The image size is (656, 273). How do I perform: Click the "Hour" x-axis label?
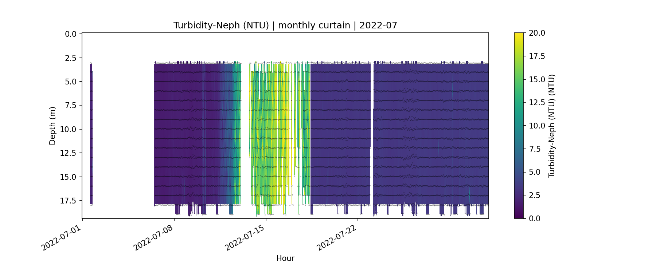pos(285,258)
